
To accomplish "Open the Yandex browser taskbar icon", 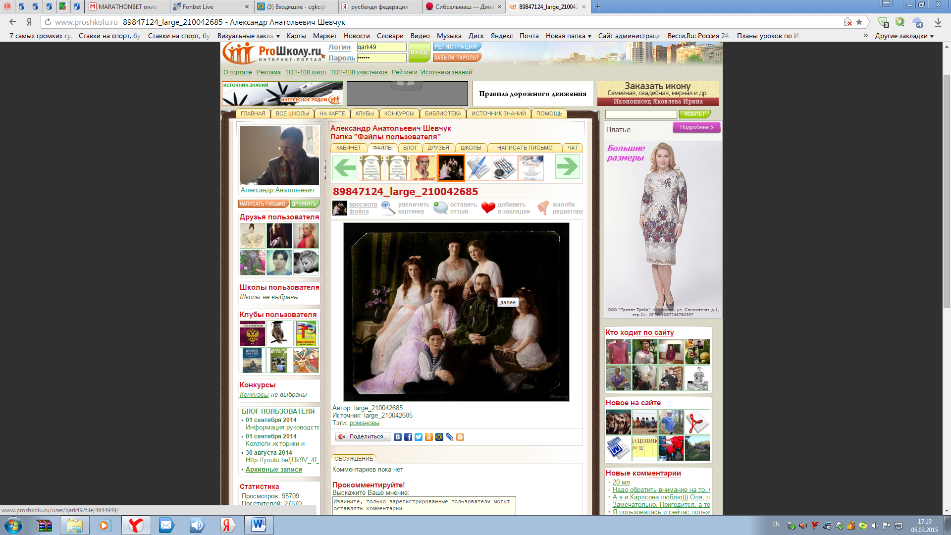I will click(x=136, y=525).
